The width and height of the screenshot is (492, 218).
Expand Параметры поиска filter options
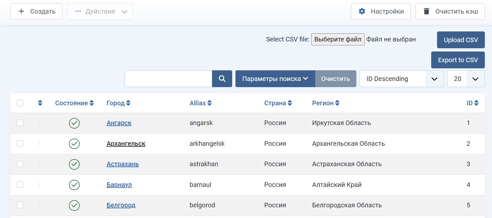click(275, 79)
